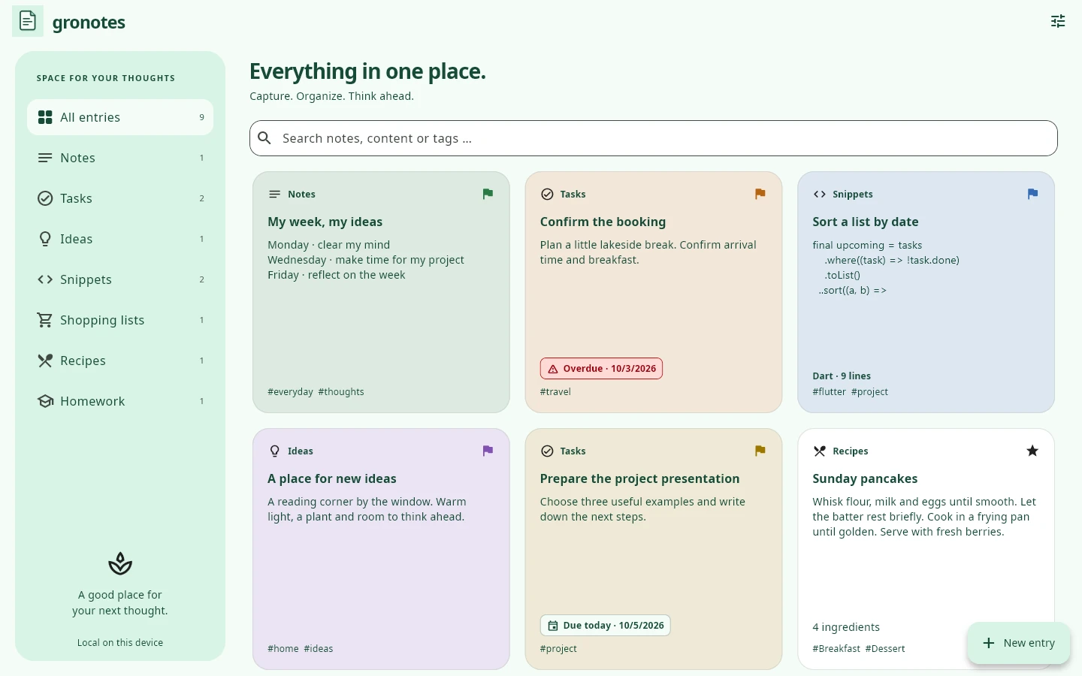
Task: Click the Due today 10/5/2026 badge
Action: (606, 626)
